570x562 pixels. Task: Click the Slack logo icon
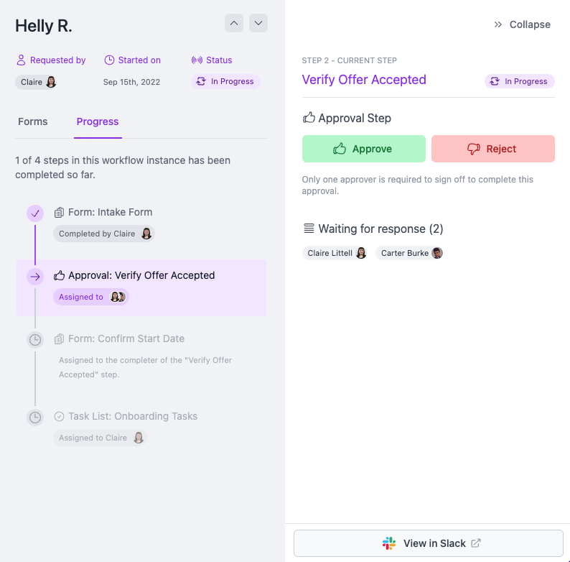[389, 543]
